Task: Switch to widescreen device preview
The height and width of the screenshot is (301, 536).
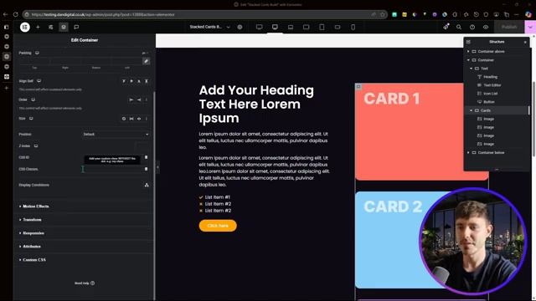Action: (259, 27)
